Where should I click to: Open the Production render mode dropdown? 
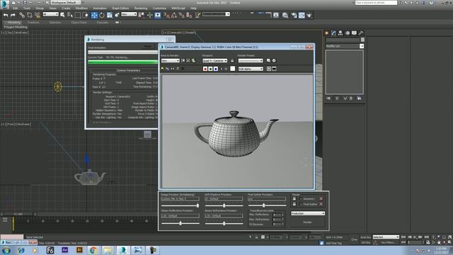[308, 213]
